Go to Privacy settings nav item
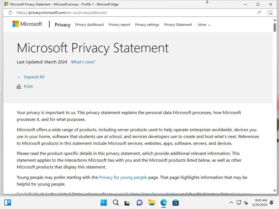 click(147, 25)
